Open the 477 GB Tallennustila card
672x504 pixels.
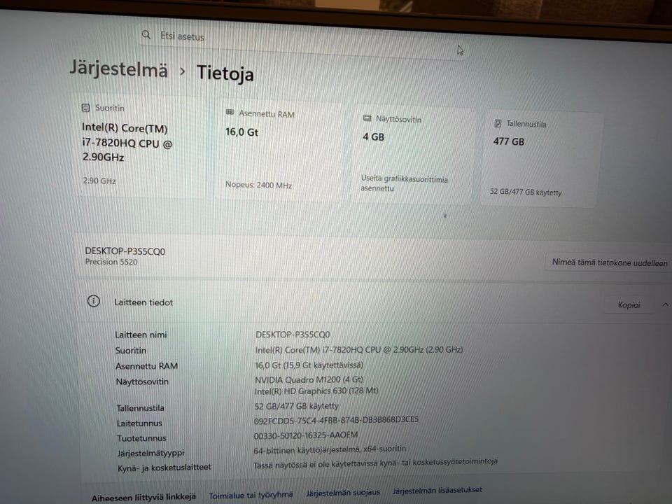click(x=542, y=160)
